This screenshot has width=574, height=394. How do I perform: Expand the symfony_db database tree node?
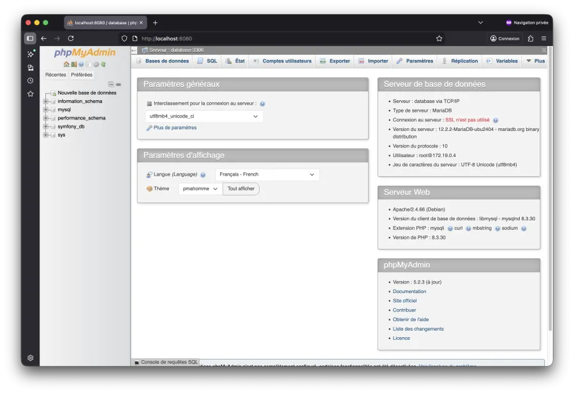(x=45, y=126)
